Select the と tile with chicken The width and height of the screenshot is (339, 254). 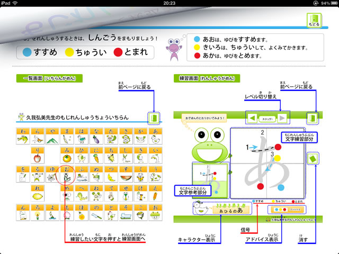tap(111, 212)
